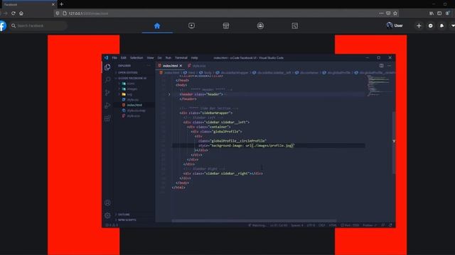Click the Watching Sass status bar button
Image resolution: width=455 pixels, height=255 pixels.
click(257, 225)
